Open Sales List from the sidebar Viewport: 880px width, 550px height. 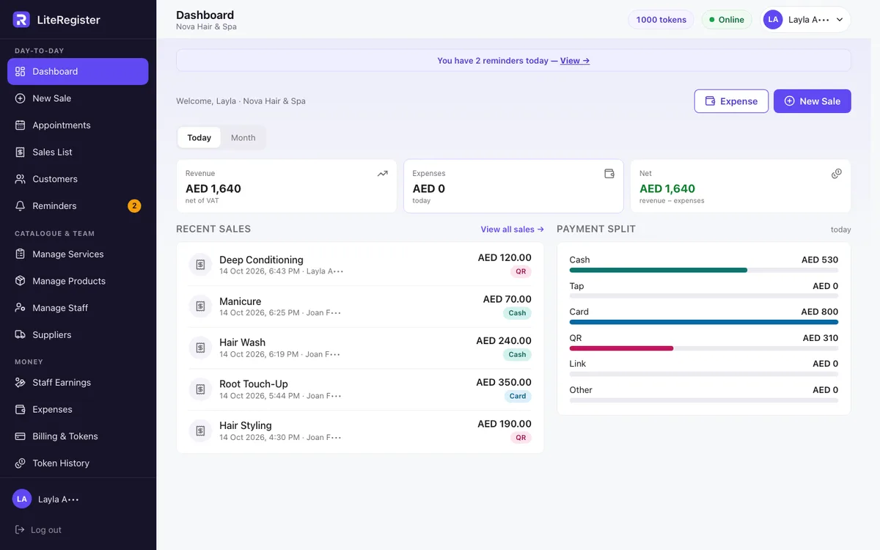pos(78,152)
